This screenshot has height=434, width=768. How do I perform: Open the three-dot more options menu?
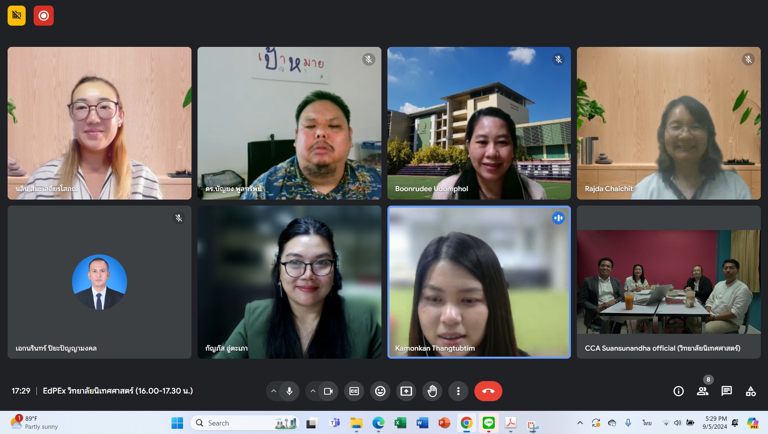click(458, 391)
